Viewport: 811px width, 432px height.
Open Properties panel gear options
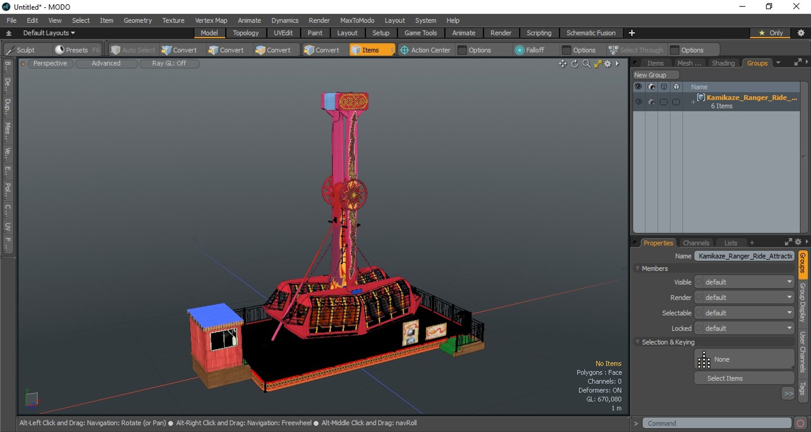click(798, 242)
